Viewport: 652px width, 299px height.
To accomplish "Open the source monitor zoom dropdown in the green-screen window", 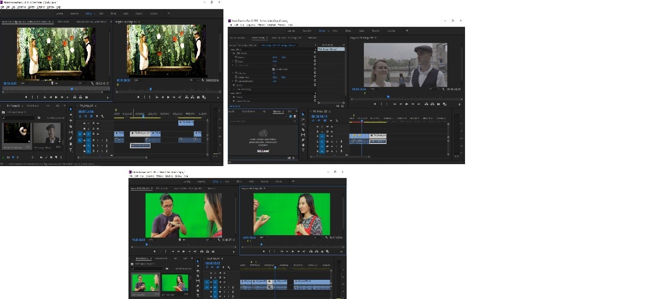I will [x=153, y=239].
